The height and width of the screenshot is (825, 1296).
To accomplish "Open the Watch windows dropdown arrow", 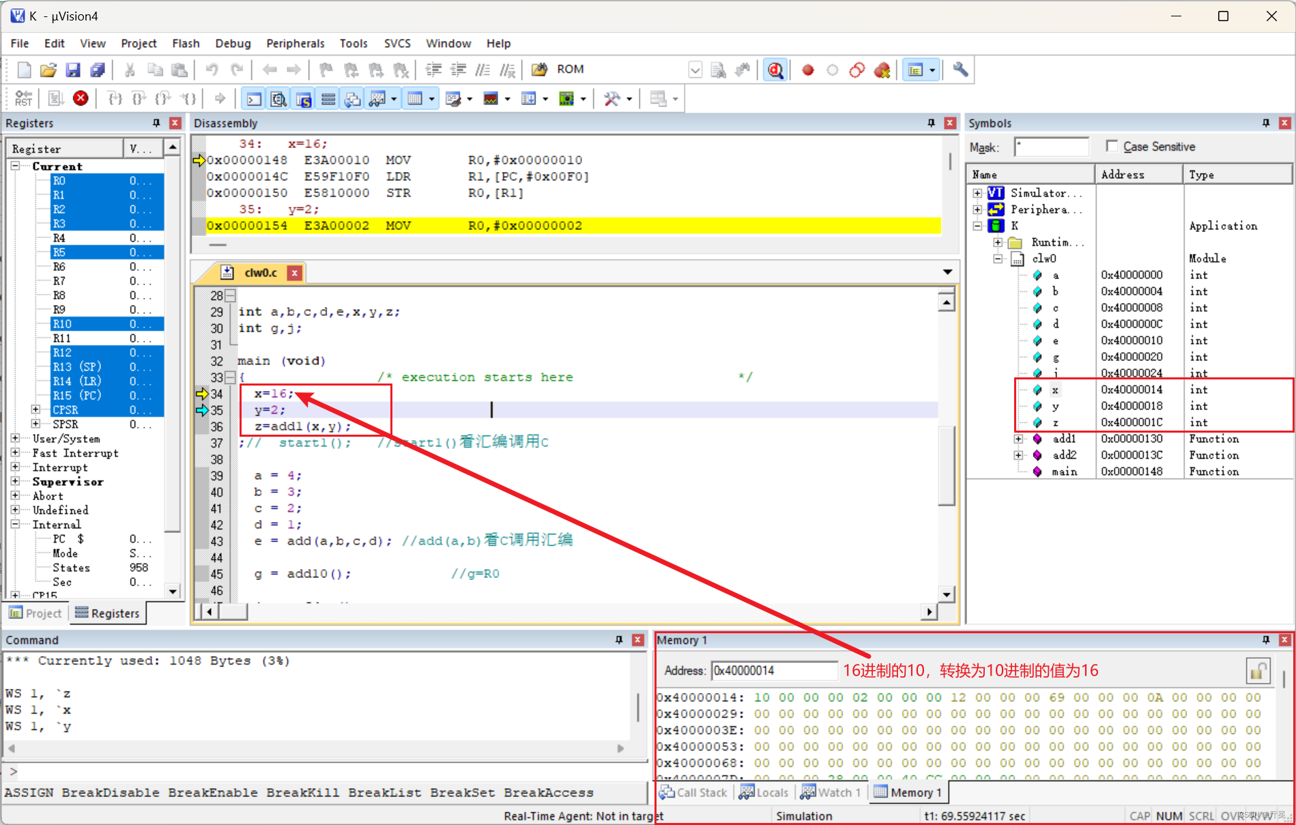I will (x=394, y=100).
